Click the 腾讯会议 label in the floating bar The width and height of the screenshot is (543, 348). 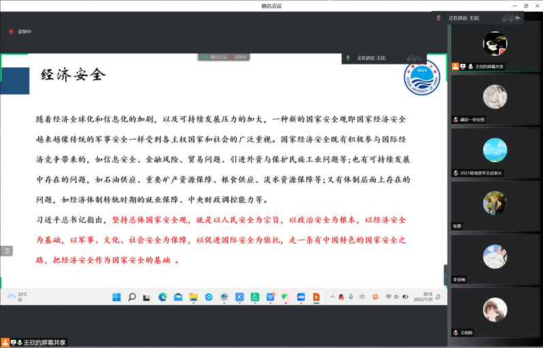219,57
